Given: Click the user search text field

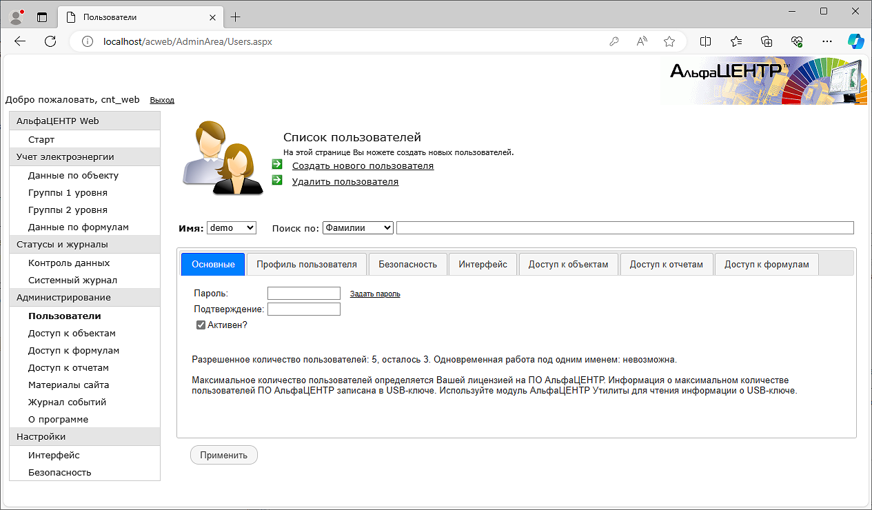Looking at the screenshot, I should 625,227.
